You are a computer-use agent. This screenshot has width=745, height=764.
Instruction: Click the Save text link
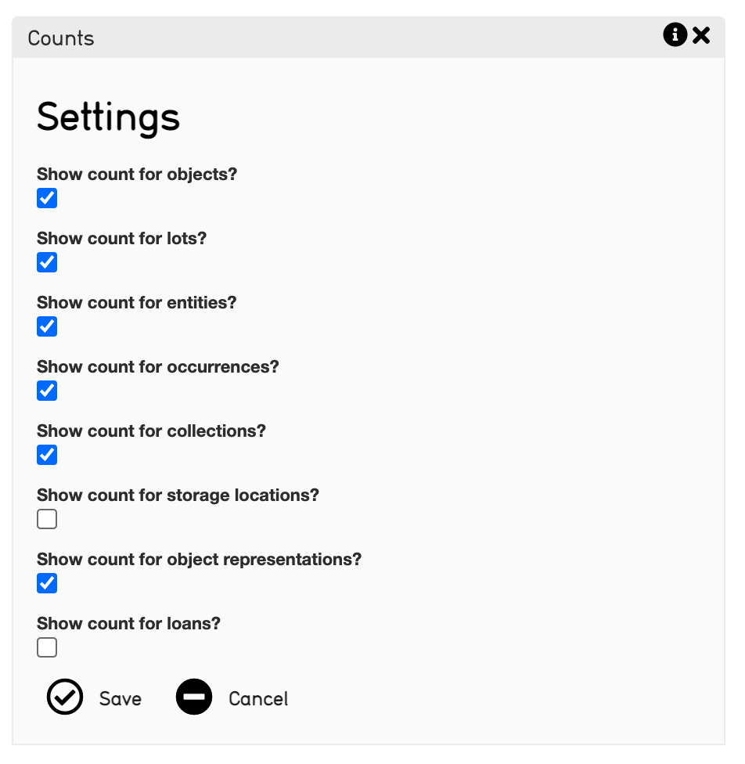point(121,698)
